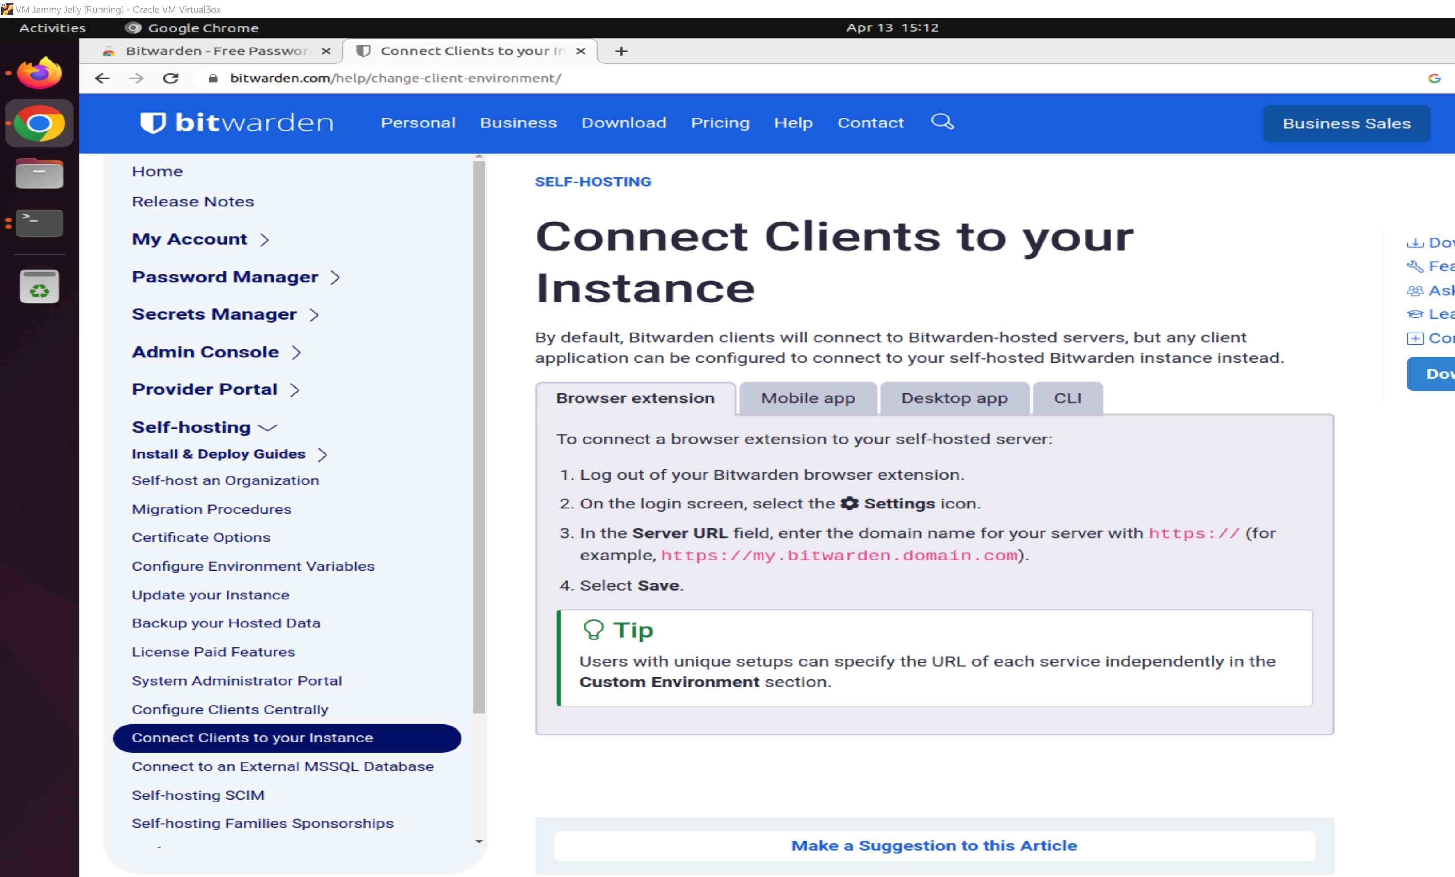Screen dimensions: 1455x877
Task: Click the search magnifier icon in navbar
Action: point(942,122)
